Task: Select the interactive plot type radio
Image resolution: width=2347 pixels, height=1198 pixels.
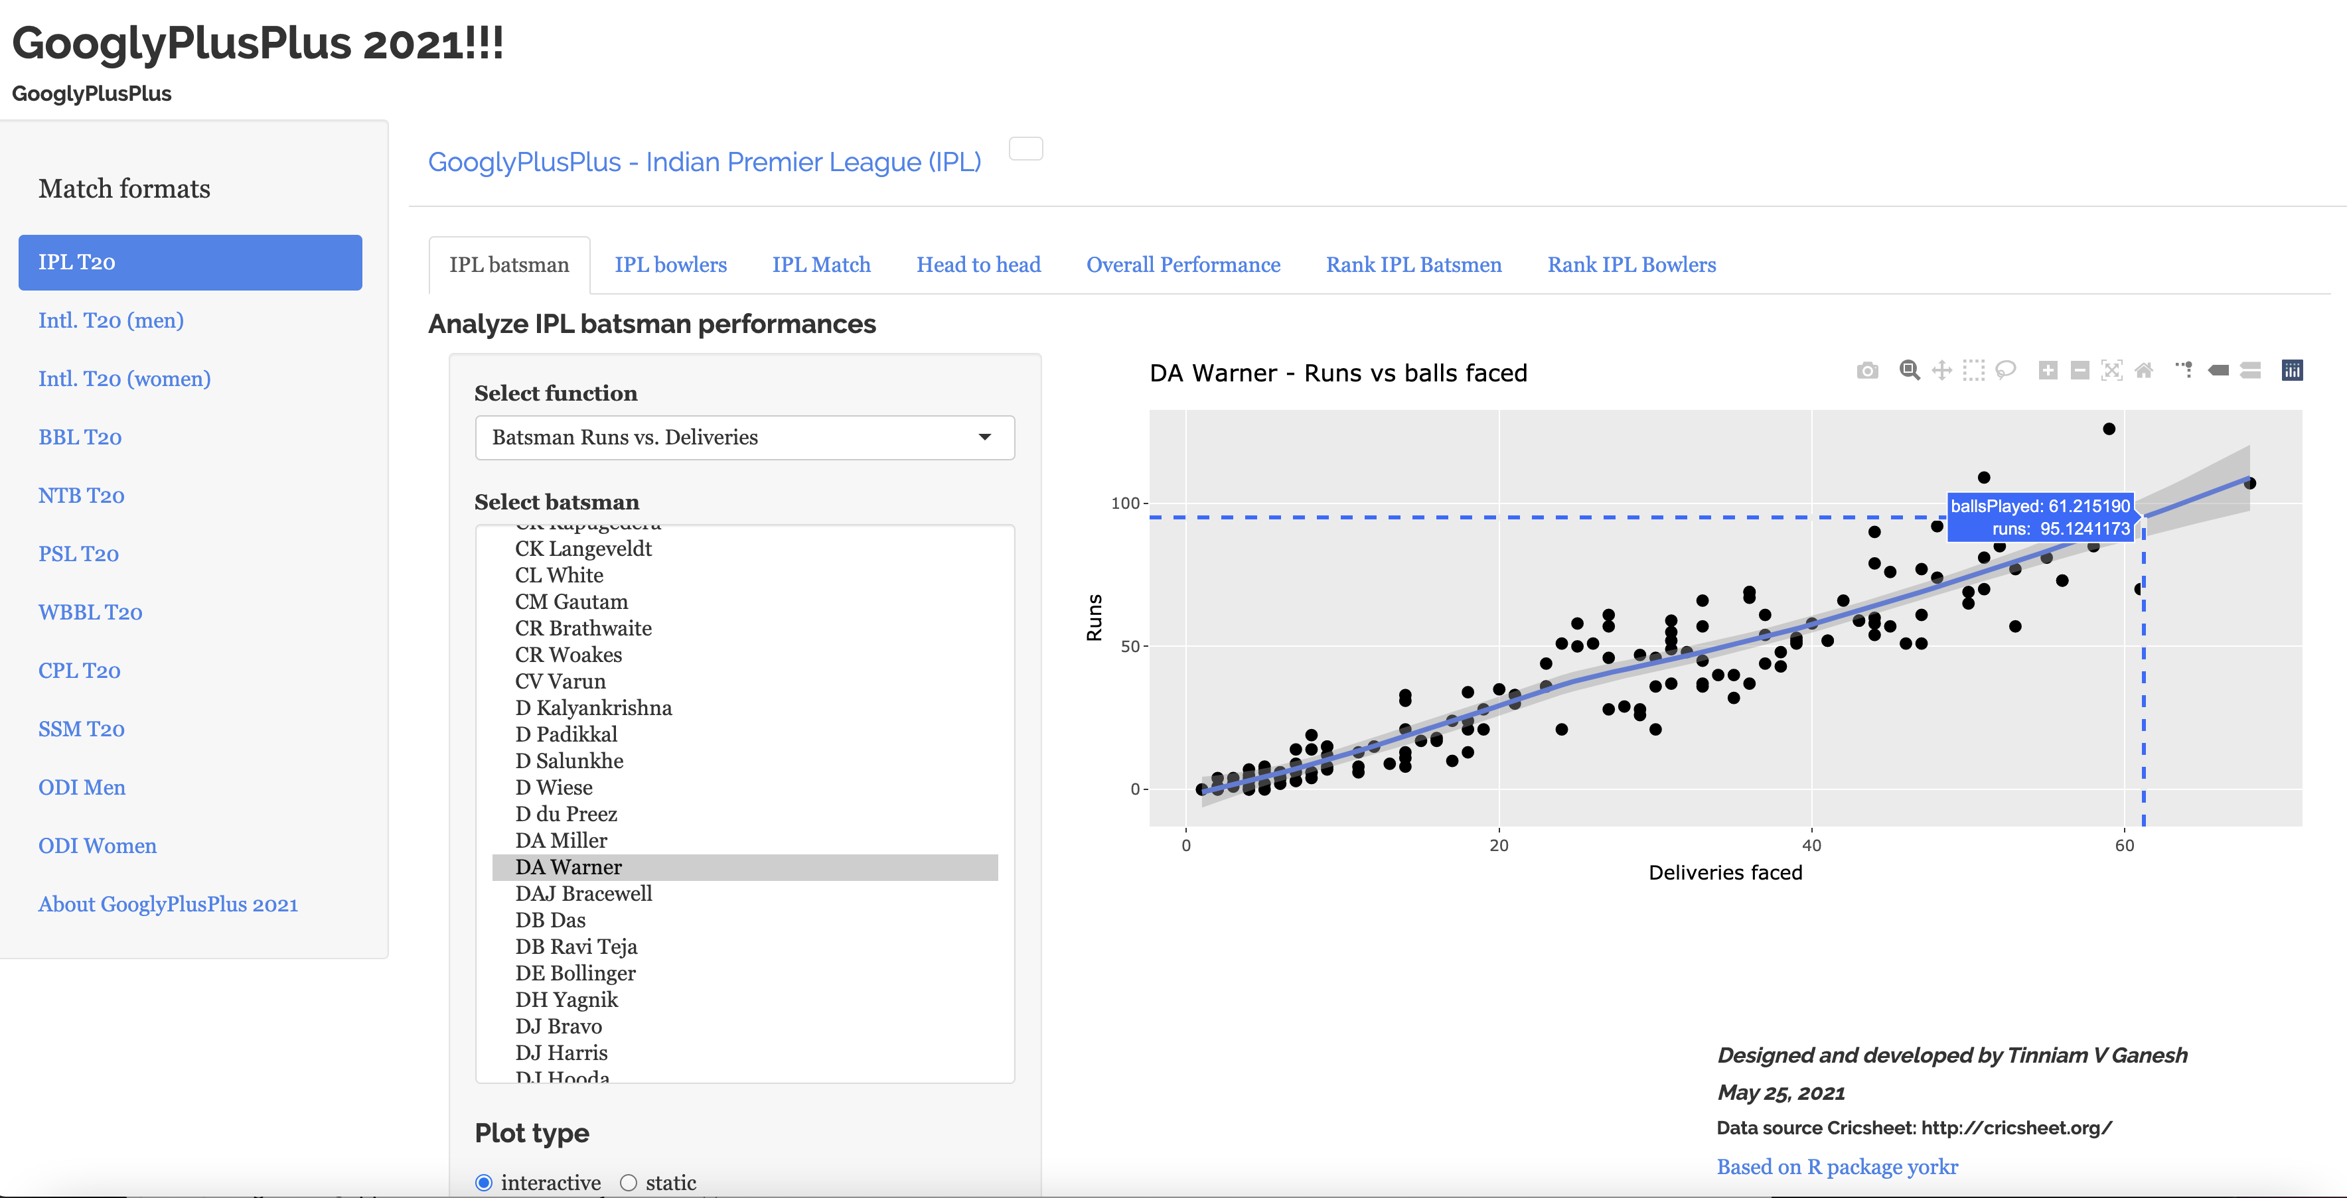Action: click(x=484, y=1183)
